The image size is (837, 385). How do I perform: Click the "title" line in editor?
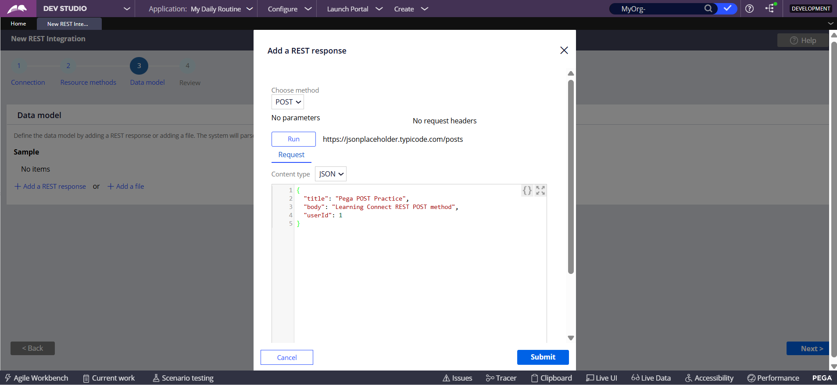tap(356, 198)
